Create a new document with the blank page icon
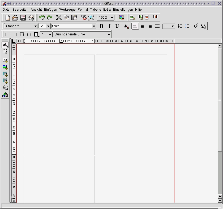223x209 pixels. pyautogui.click(x=8, y=18)
